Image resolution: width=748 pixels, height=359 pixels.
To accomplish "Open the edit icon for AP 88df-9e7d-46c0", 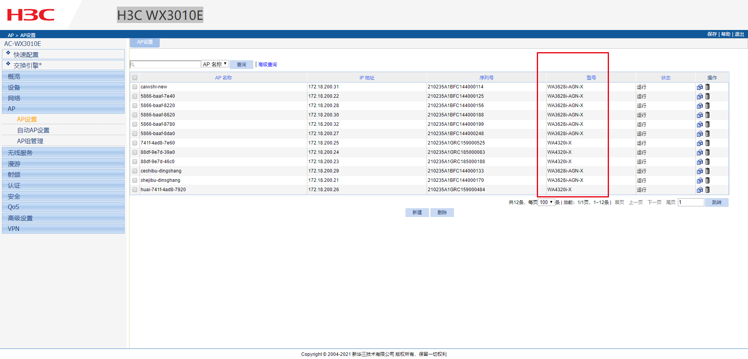I will coord(700,162).
